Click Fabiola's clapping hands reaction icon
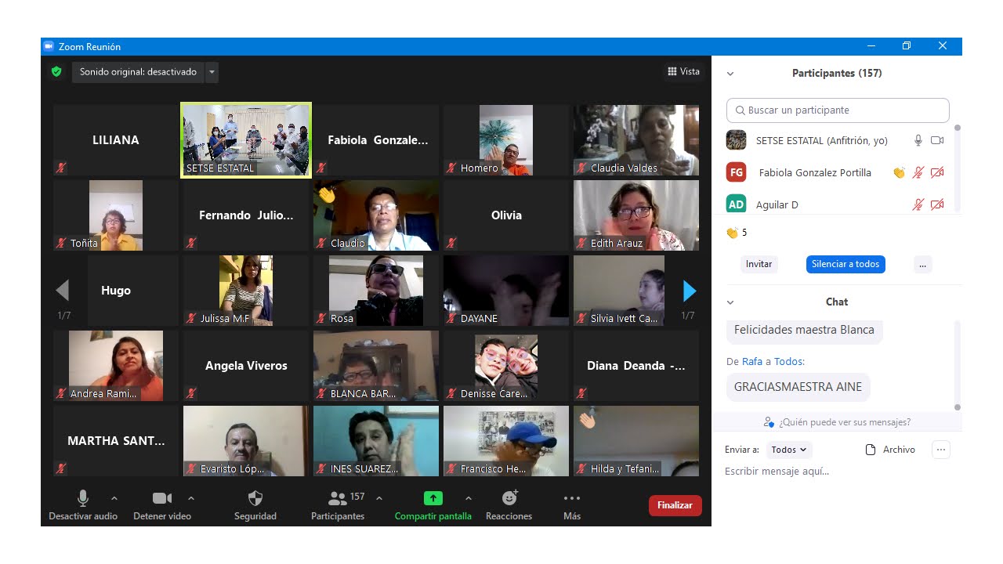The height and width of the screenshot is (564, 1003). coord(899,172)
